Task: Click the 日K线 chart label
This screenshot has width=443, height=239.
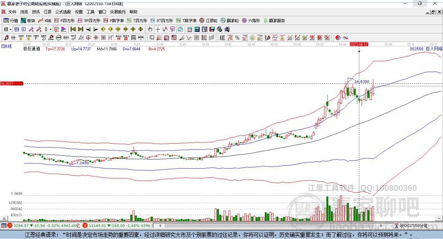Action: (x=6, y=46)
